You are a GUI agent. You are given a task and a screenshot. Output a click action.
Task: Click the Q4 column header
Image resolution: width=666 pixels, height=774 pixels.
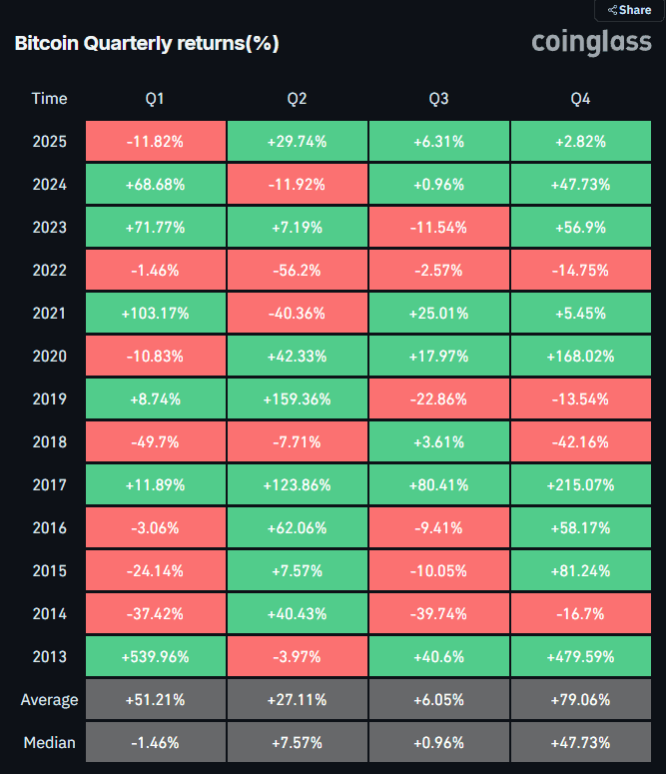coord(580,99)
